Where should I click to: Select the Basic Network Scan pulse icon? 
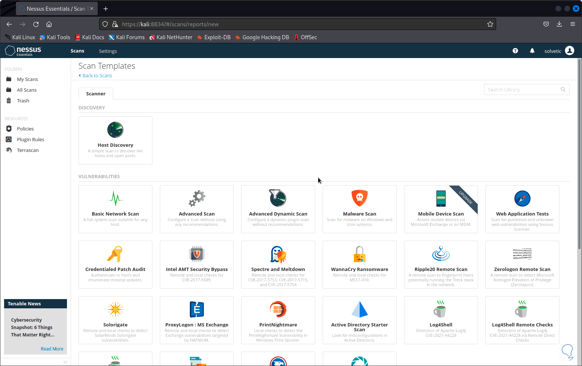tap(115, 199)
